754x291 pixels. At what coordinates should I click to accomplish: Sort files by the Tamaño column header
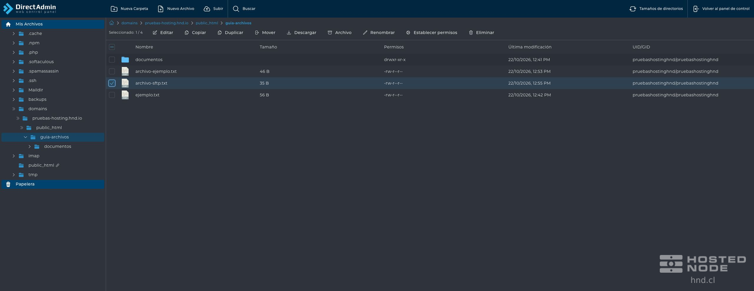[268, 47]
